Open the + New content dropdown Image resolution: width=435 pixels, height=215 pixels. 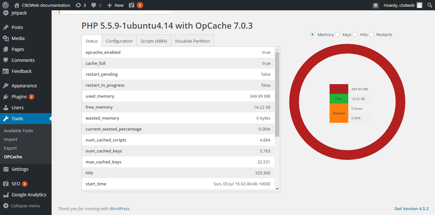[x=115, y=5]
